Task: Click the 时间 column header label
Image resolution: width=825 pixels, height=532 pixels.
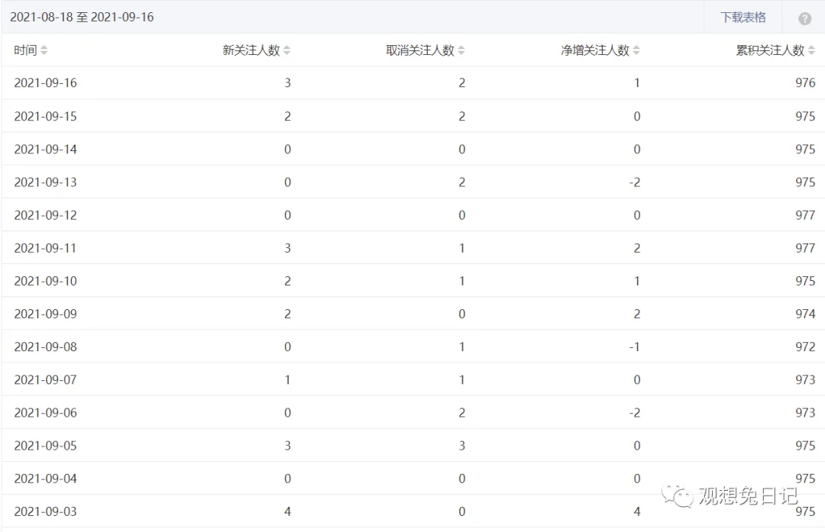Action: coord(25,50)
